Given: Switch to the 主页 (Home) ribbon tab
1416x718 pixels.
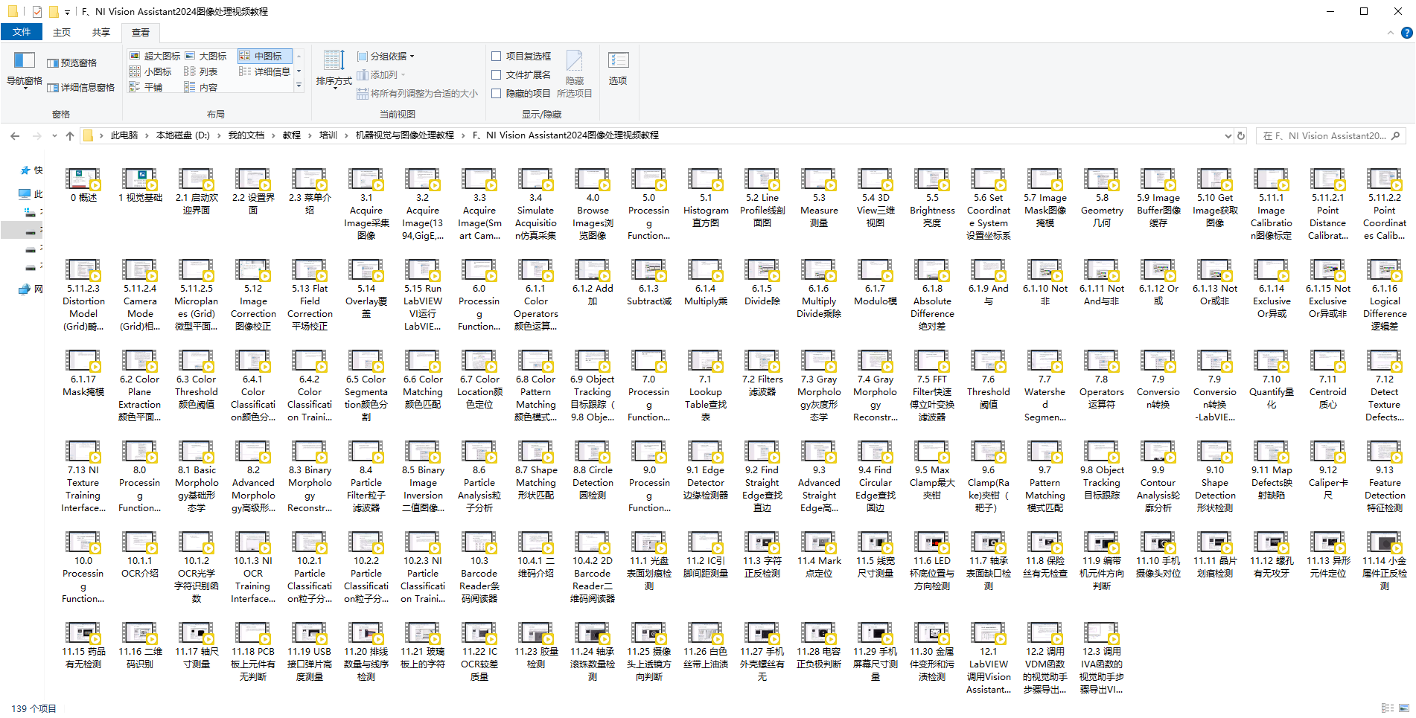Looking at the screenshot, I should pos(62,32).
